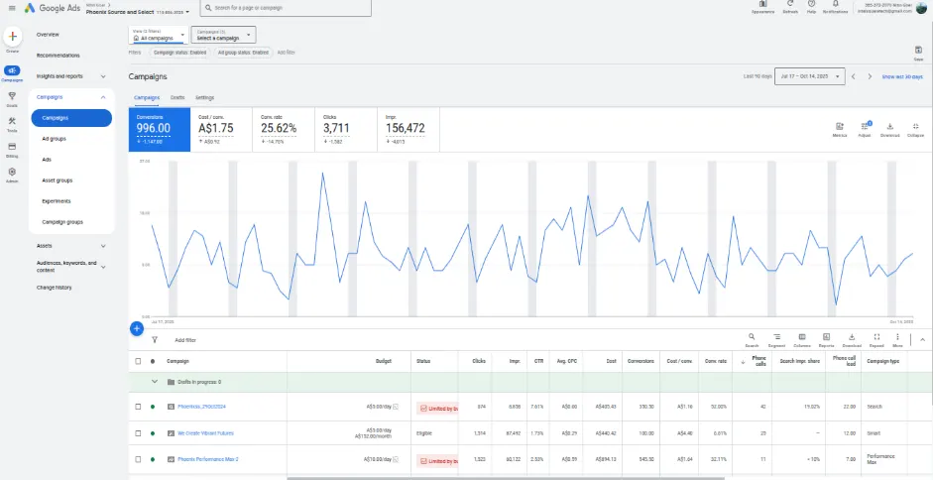Click the chart Metrics icon
Image resolution: width=933 pixels, height=480 pixels.
pyautogui.click(x=839, y=127)
